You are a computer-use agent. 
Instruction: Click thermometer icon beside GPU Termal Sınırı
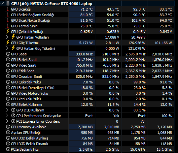(8, 26)
